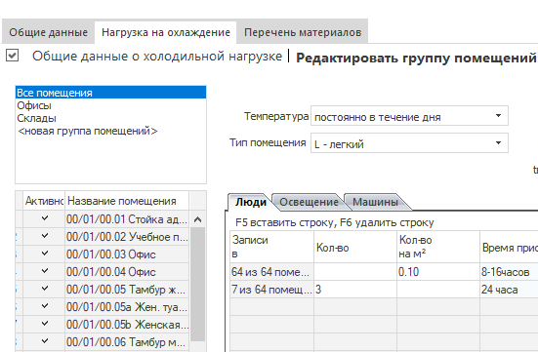Select room 00/01/00.05b Женская...
Viewport: 538px width, 352px height.
pyautogui.click(x=127, y=325)
